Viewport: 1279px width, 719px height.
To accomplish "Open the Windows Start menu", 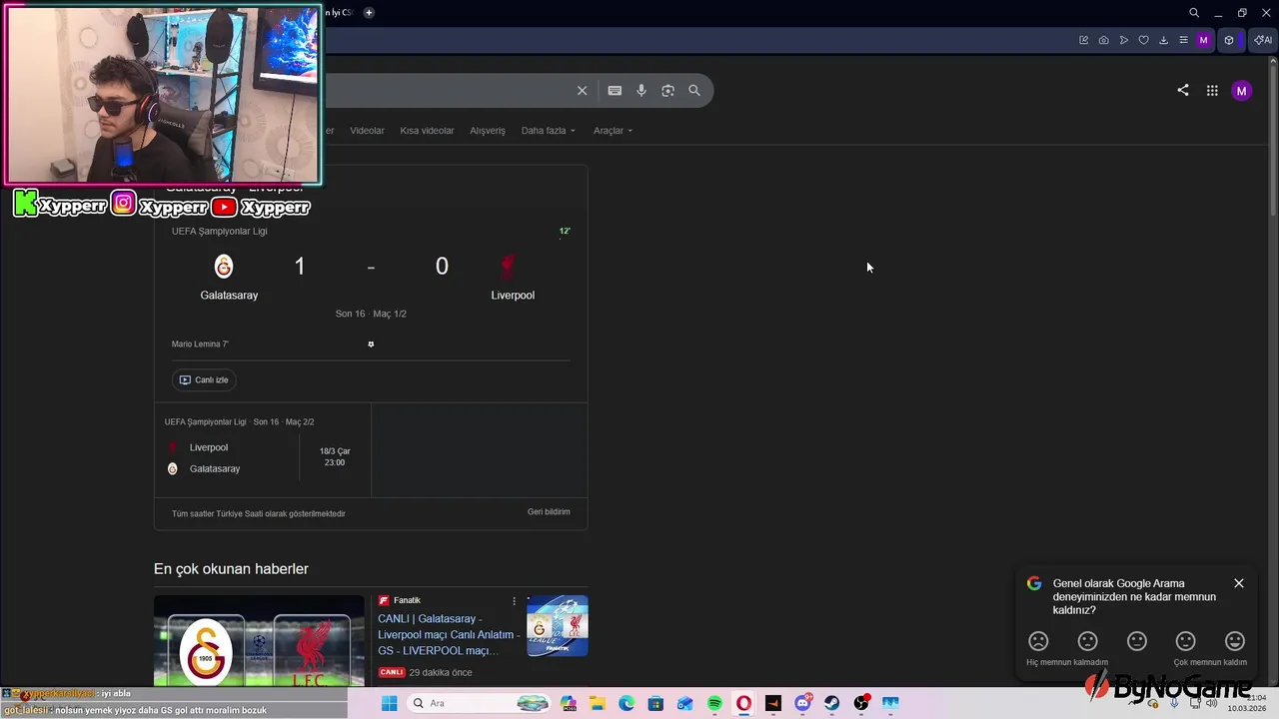I will 389,703.
